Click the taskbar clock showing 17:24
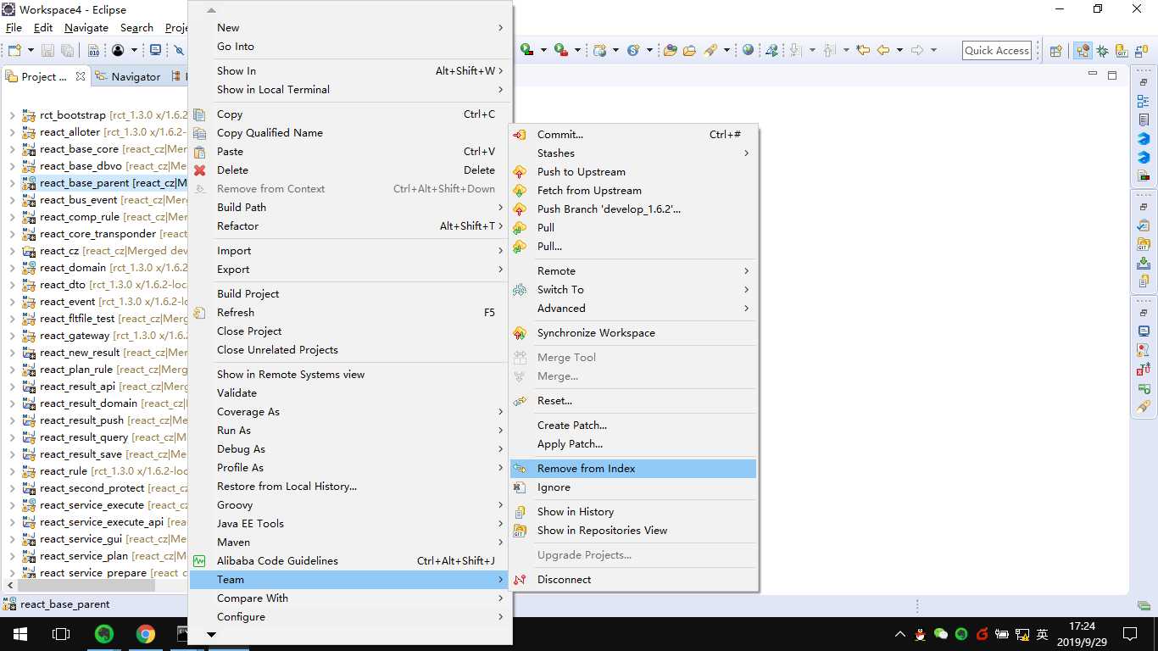 tap(1082, 633)
